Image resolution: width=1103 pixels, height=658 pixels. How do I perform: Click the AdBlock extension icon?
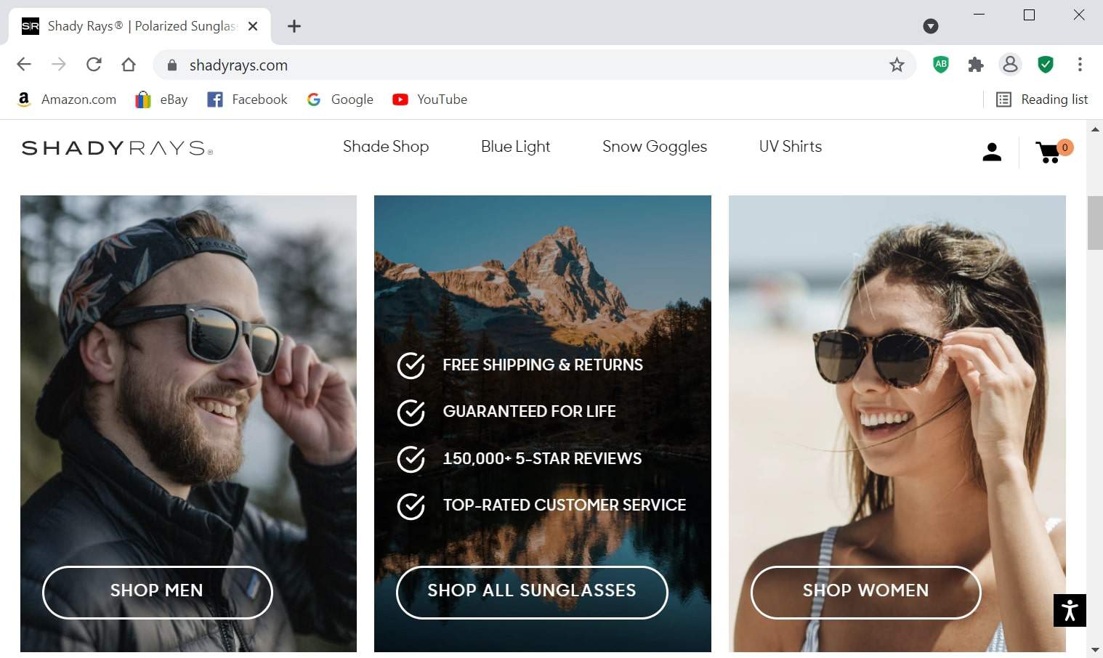940,65
